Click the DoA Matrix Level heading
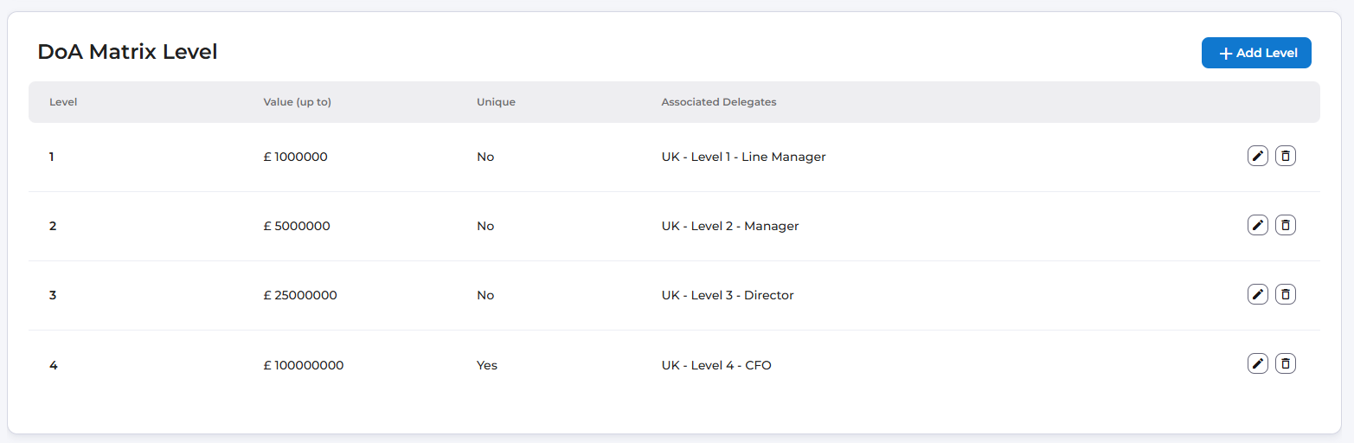The image size is (1354, 443). click(x=127, y=52)
